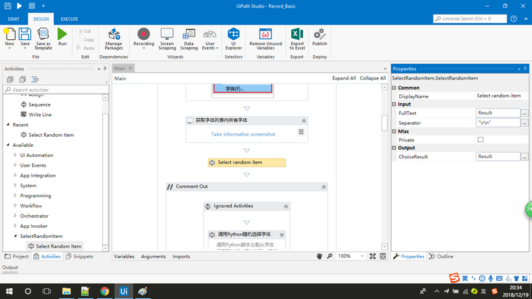Open help question mark icon
The image size is (532, 299).
click(513, 19)
